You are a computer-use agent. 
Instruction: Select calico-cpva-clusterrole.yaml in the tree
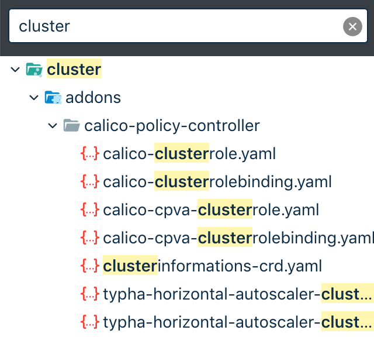[211, 209]
